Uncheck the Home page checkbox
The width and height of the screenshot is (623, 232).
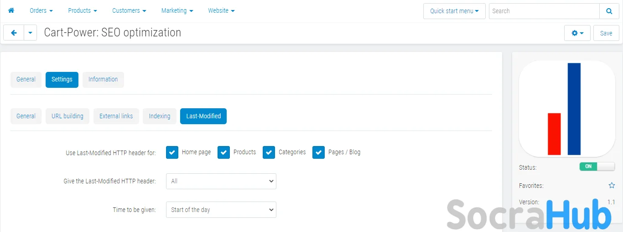[x=172, y=152]
